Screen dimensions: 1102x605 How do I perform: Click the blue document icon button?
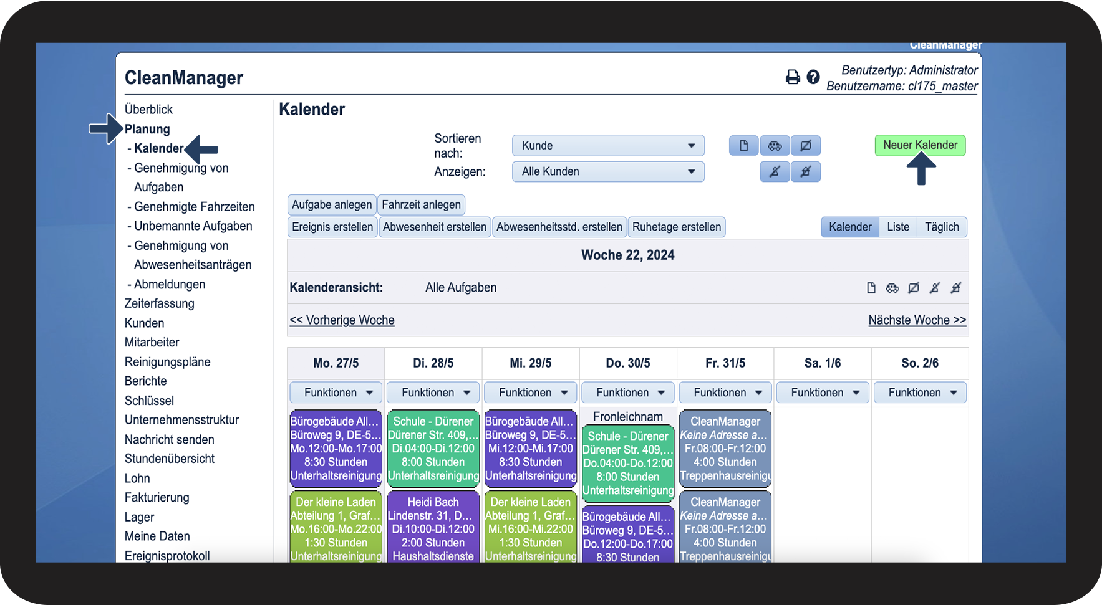tap(743, 145)
